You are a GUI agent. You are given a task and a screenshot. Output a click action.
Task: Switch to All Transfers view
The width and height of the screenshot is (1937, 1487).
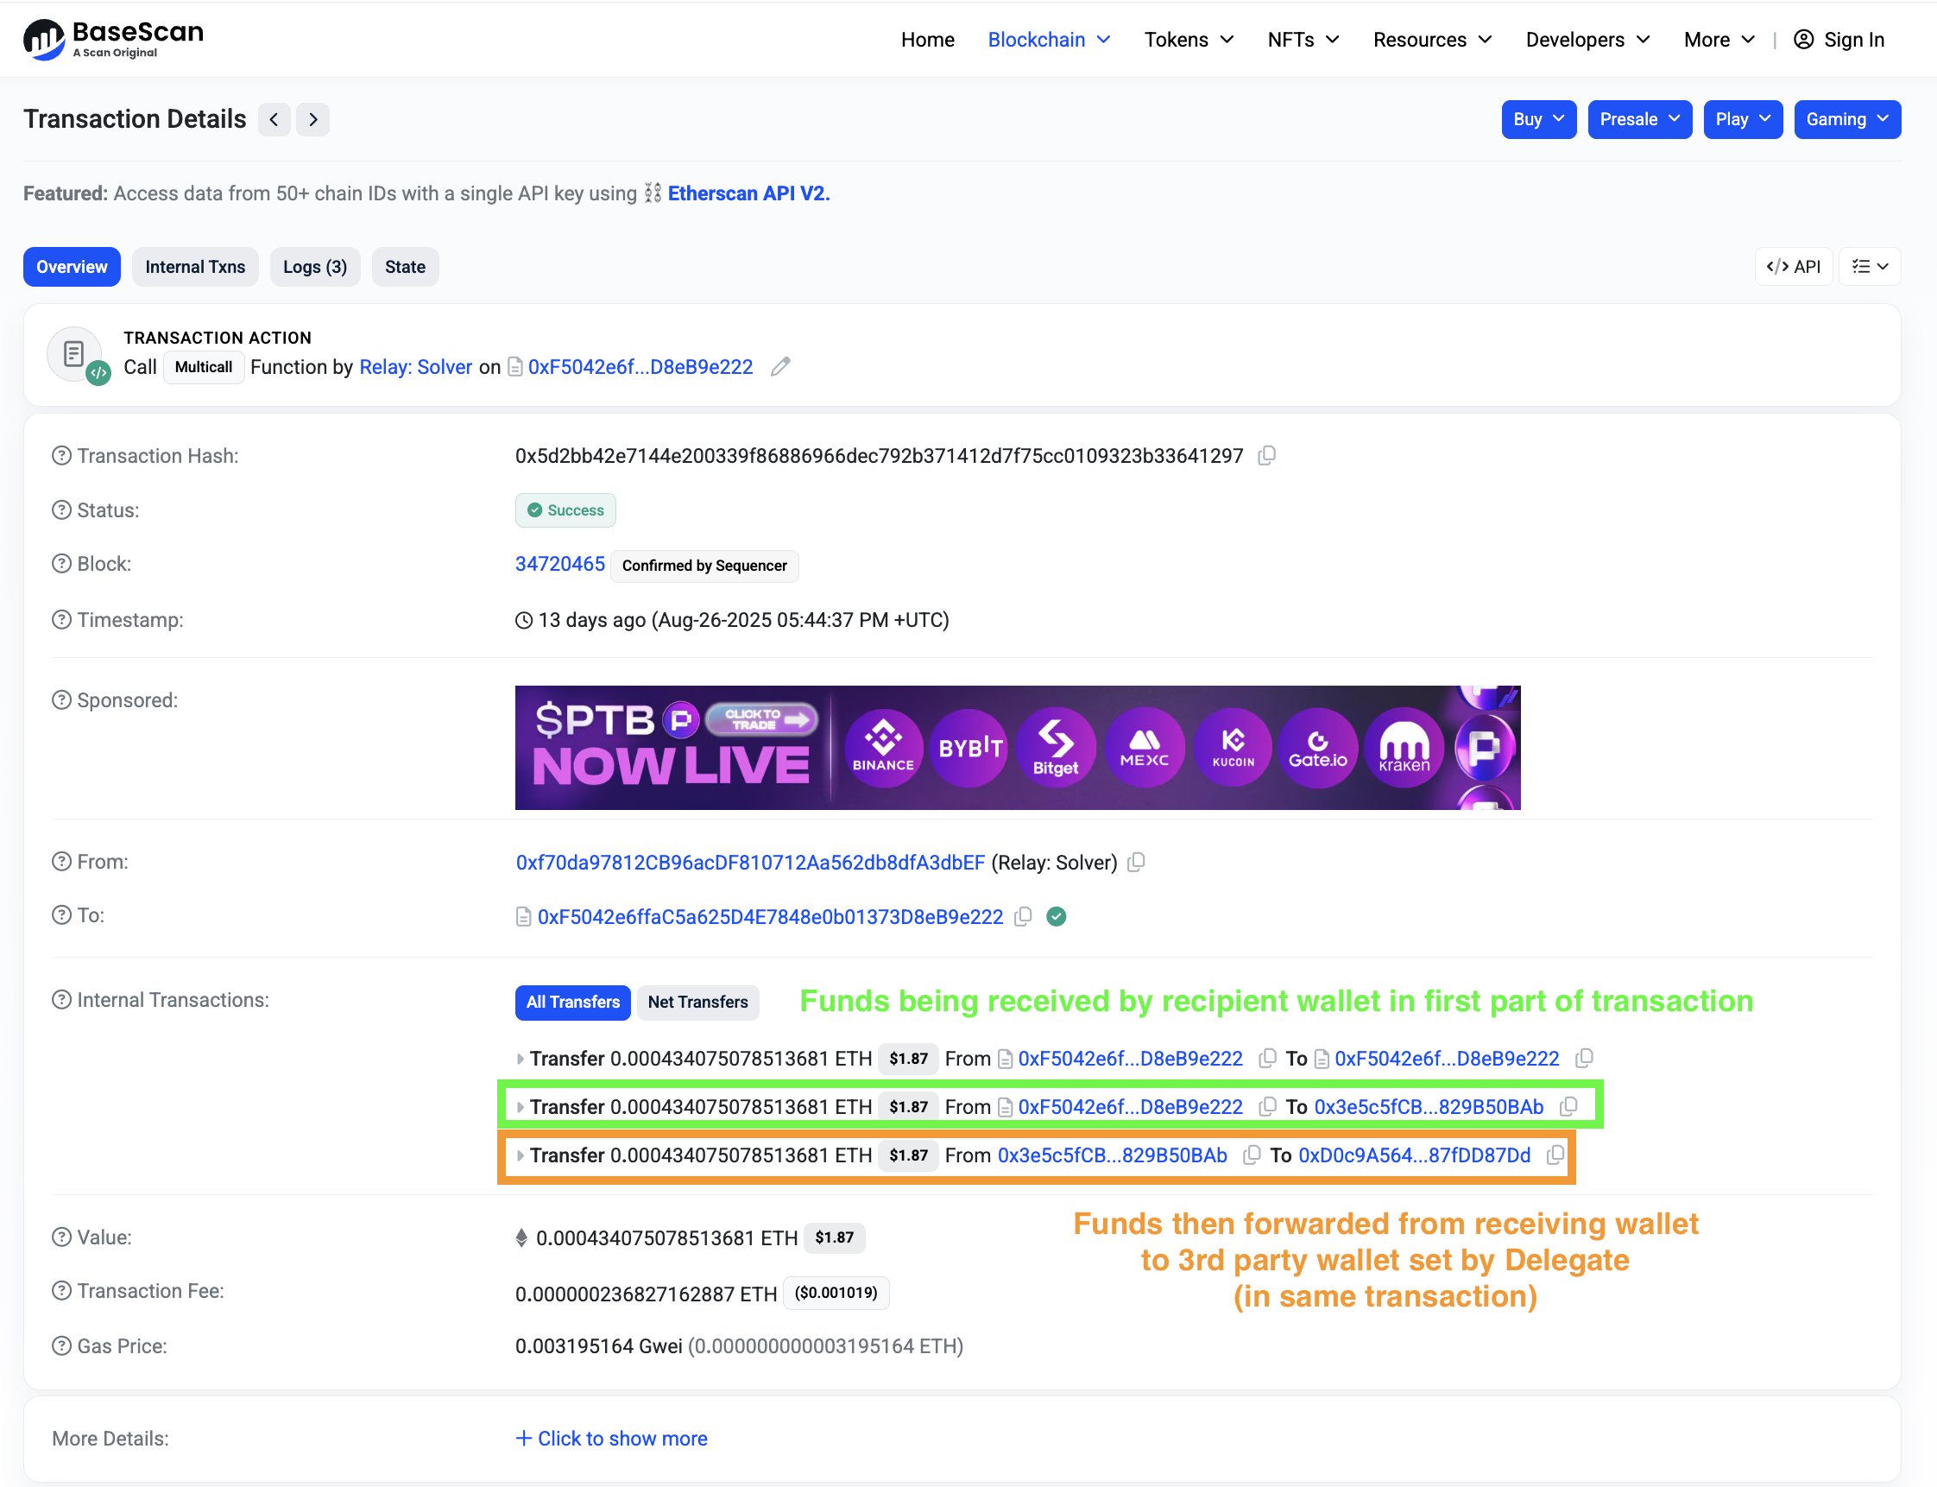click(572, 1002)
